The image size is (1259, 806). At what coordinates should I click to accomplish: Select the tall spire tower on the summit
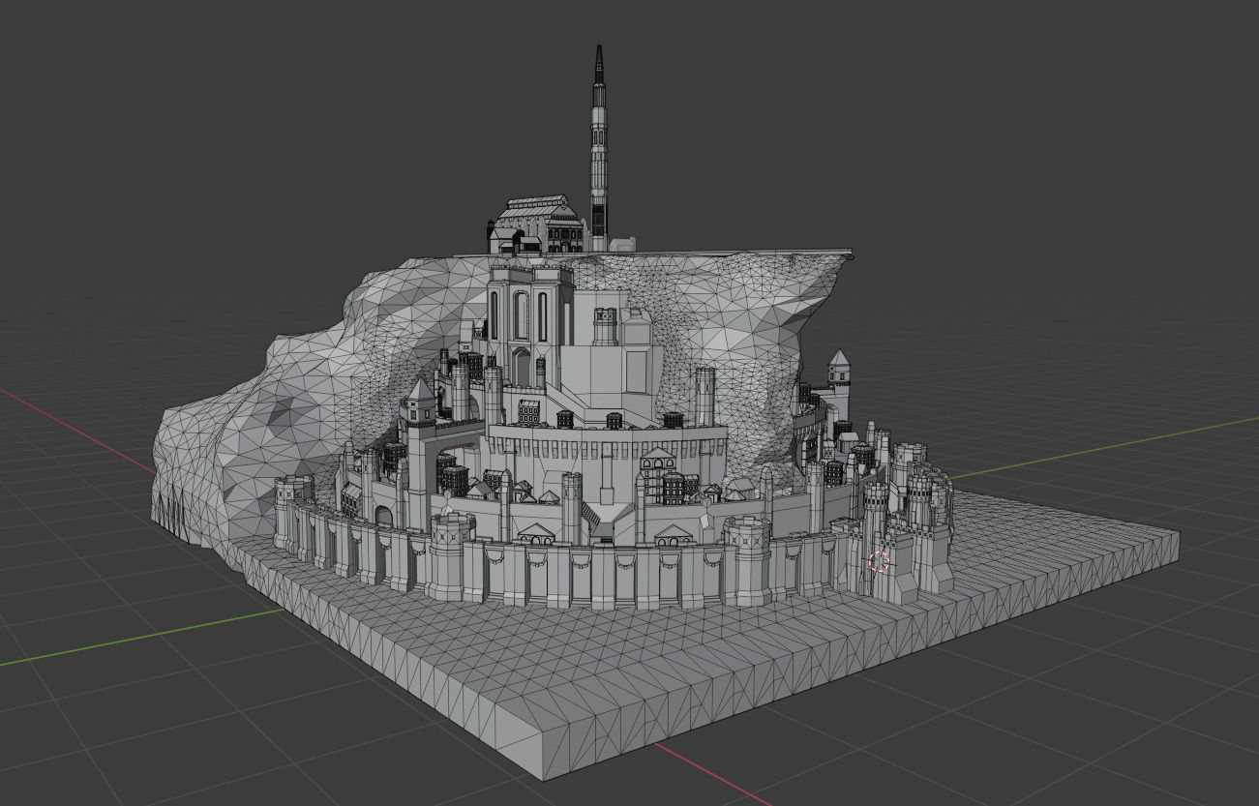point(599,148)
